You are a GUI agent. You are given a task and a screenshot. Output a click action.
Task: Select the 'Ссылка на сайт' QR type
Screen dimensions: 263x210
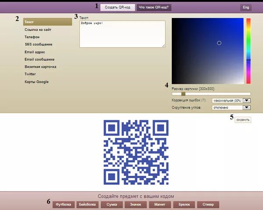(x=38, y=30)
